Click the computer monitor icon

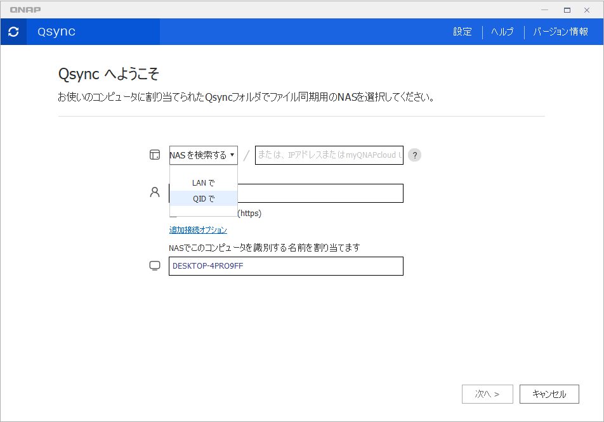155,266
